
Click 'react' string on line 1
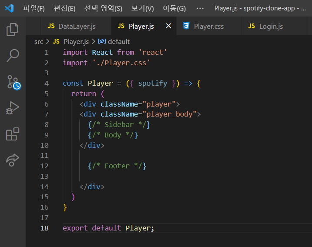coord(153,52)
